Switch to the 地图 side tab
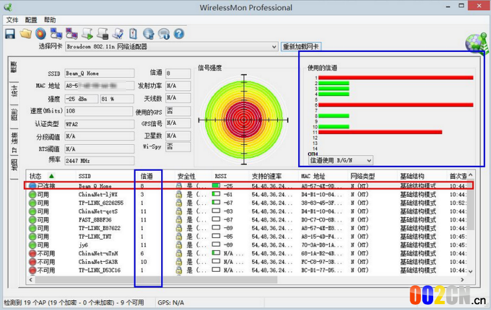Image resolution: width=491 pixels, height=310 pixels. (14, 165)
